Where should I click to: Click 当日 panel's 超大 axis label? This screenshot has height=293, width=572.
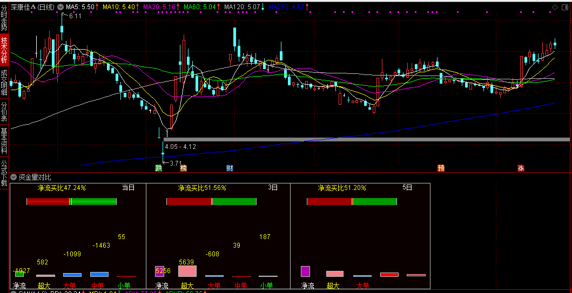(x=43, y=285)
